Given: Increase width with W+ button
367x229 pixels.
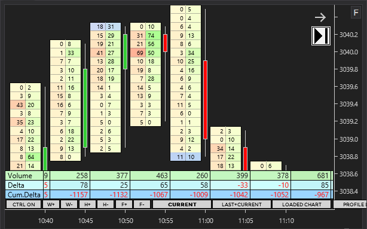Looking at the screenshot, I should click(x=51, y=204).
